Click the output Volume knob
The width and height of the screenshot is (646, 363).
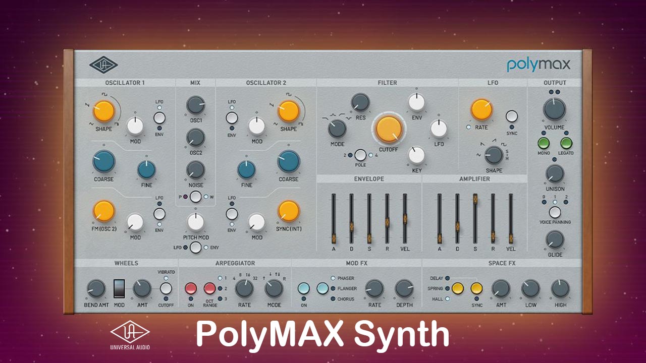pyautogui.click(x=554, y=109)
